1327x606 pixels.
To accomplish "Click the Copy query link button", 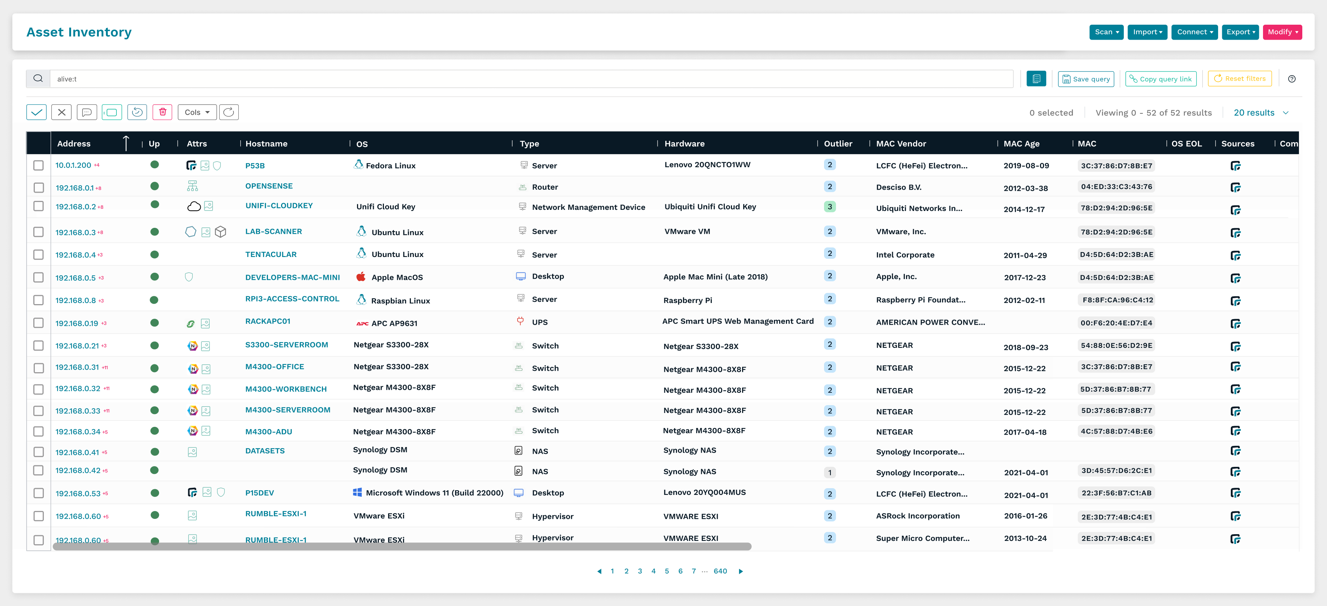I will coord(1160,79).
